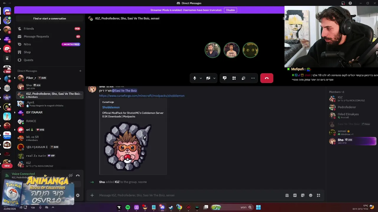Image resolution: width=378 pixels, height=212 pixels.
Task: Open the Sho conversation in Direct Messages
Action: pos(49,87)
